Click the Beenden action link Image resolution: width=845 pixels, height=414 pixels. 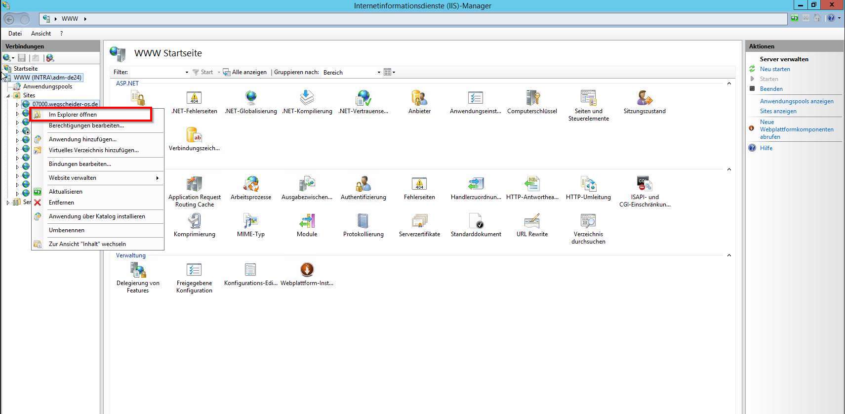tap(771, 89)
